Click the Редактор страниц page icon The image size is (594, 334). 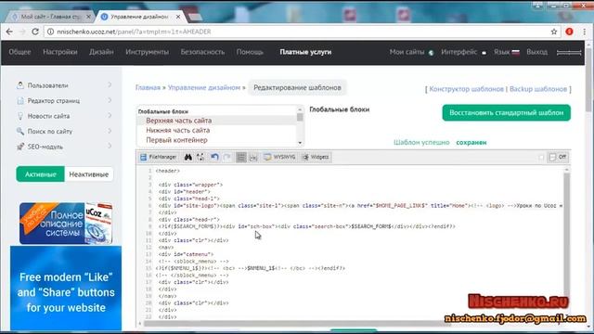(x=20, y=101)
